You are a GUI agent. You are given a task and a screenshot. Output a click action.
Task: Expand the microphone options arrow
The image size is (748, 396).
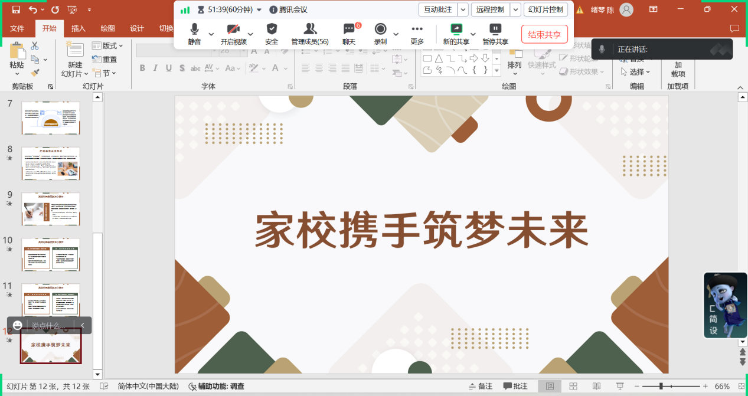[x=211, y=34]
